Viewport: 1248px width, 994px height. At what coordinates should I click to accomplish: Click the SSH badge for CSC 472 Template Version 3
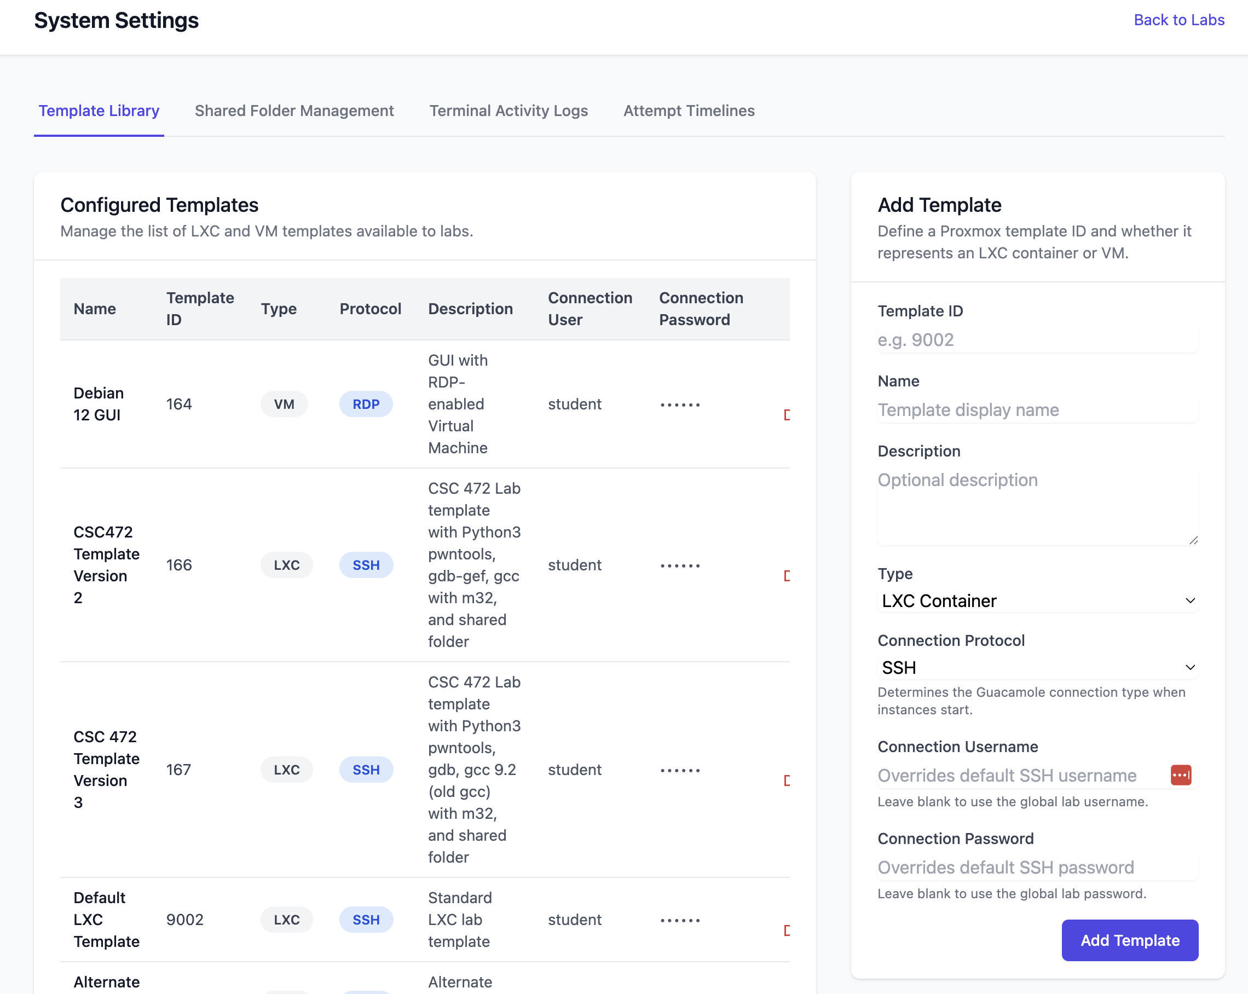pos(366,770)
